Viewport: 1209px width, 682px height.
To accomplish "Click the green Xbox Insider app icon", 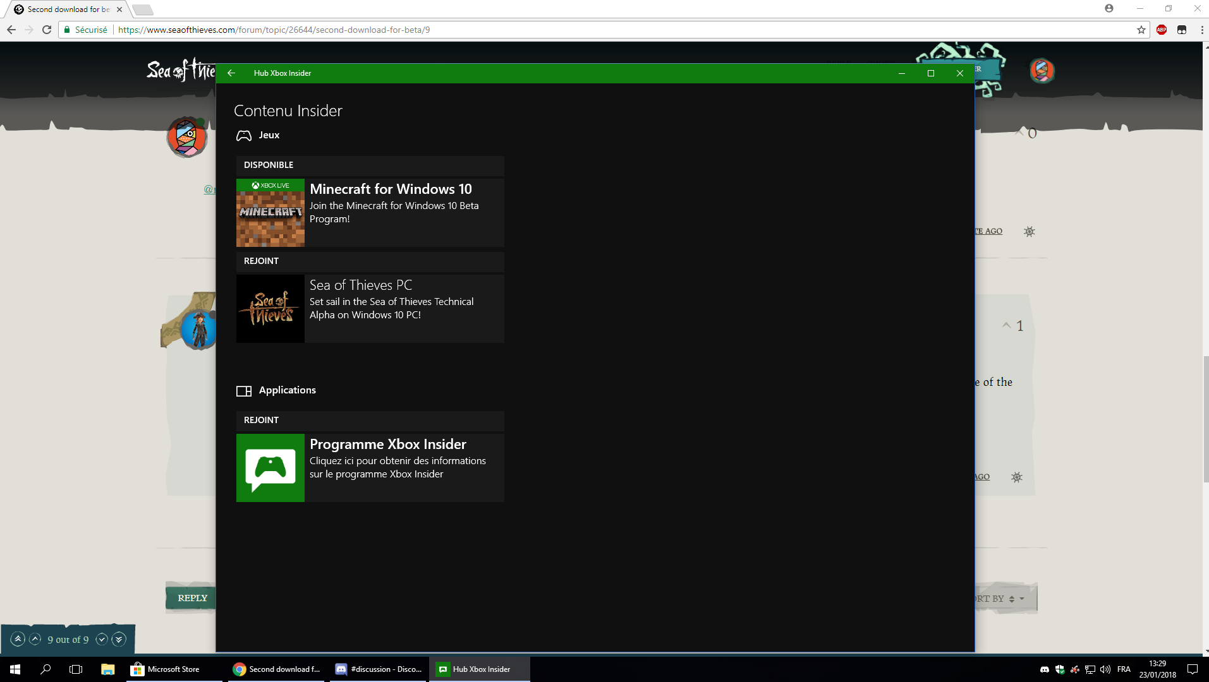I will coord(270,468).
